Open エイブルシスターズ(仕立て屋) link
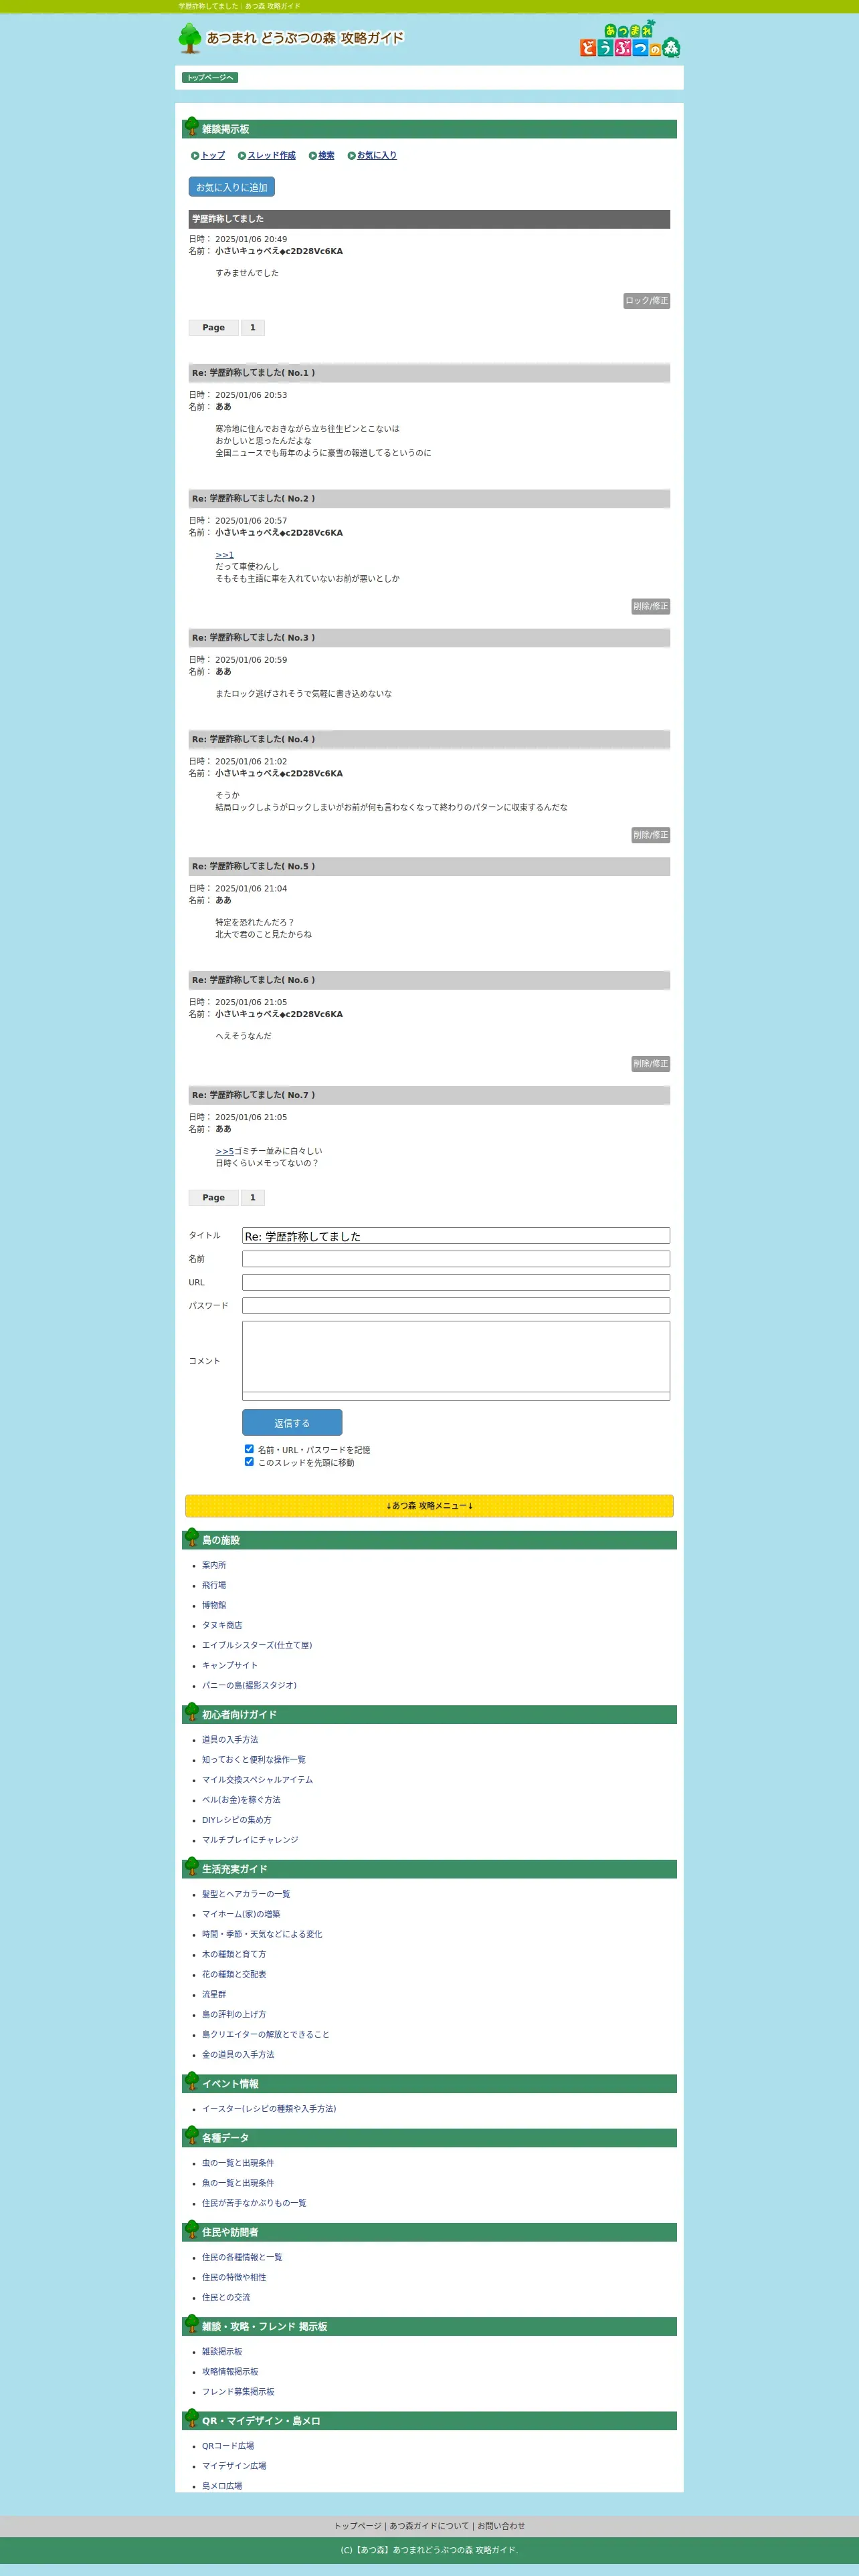This screenshot has width=859, height=2576. pyautogui.click(x=257, y=1646)
